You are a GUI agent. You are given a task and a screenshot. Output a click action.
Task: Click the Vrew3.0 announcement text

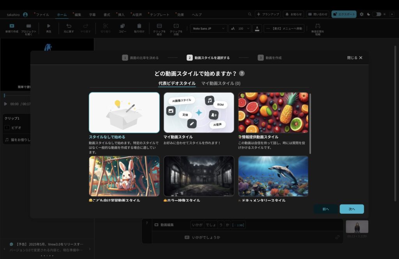click(x=49, y=244)
